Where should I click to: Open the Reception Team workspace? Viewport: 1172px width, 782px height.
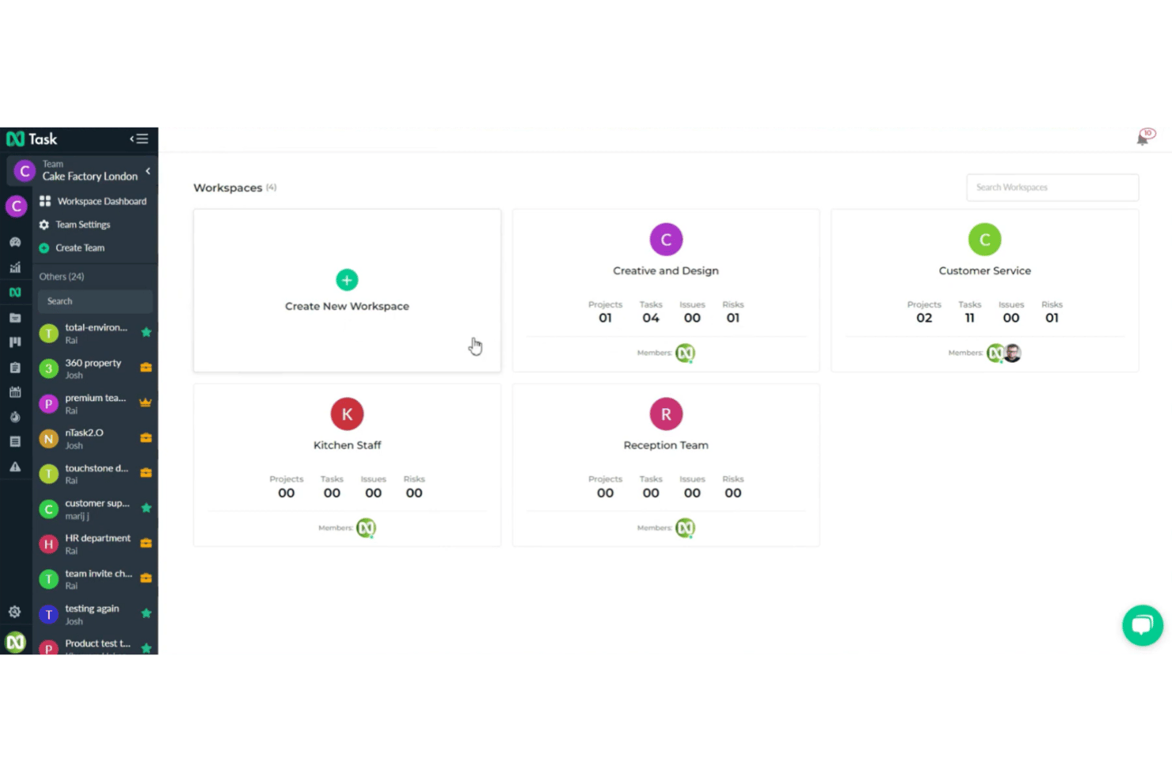click(666, 465)
